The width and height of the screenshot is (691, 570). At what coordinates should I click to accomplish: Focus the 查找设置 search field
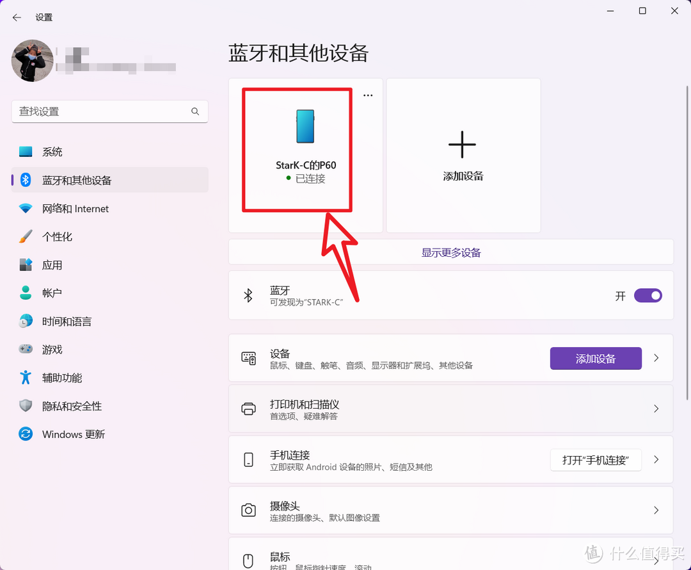[110, 111]
